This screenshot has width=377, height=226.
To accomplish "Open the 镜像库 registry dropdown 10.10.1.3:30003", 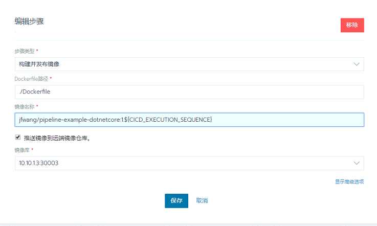I will [189, 163].
